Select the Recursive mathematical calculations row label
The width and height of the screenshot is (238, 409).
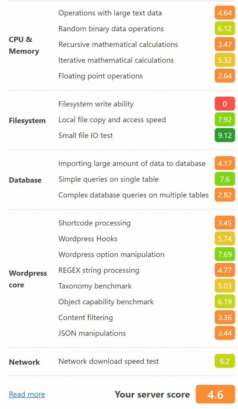[118, 44]
